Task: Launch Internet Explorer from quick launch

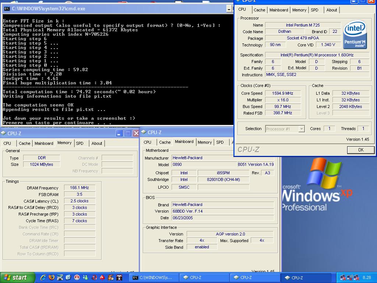Action: (43, 277)
